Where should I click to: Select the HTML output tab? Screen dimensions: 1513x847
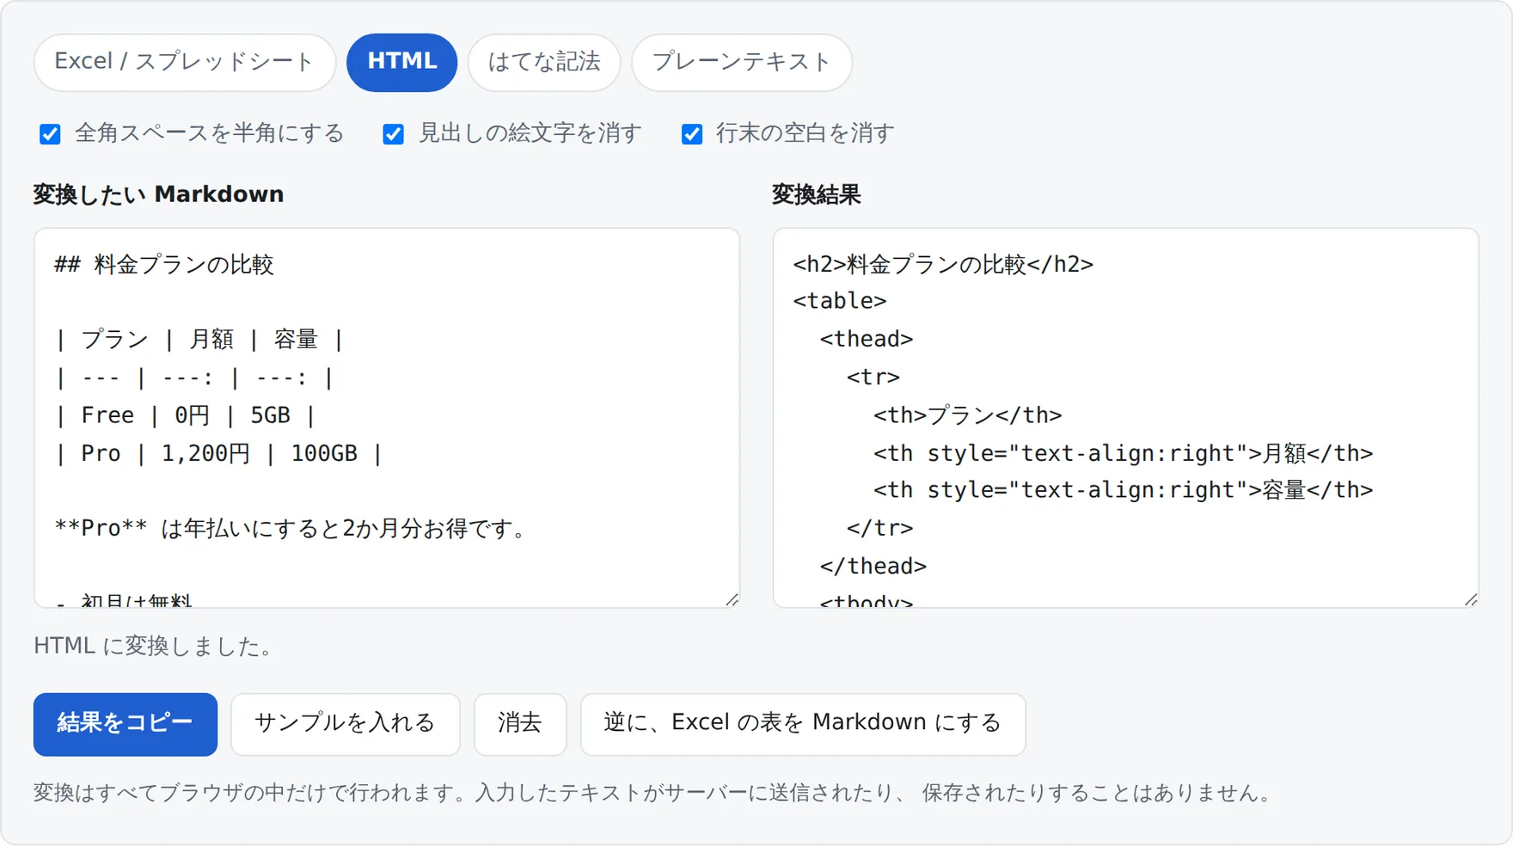pos(401,62)
